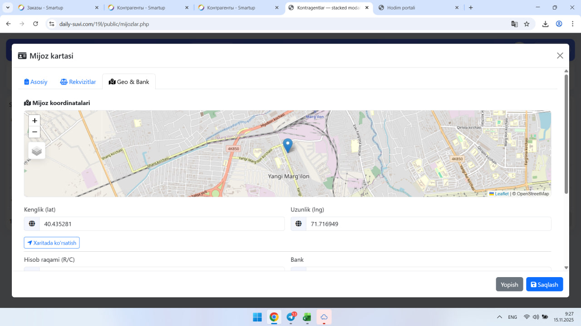The image size is (581, 326).
Task: Click the Uzunlik longitude input field
Action: click(428, 224)
